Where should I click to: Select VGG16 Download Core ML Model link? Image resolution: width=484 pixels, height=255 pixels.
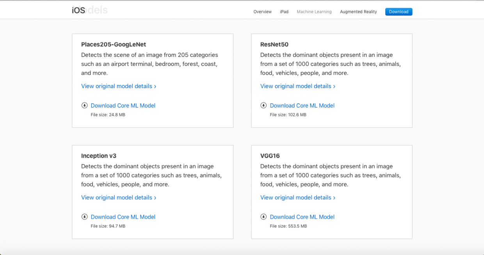(x=302, y=217)
